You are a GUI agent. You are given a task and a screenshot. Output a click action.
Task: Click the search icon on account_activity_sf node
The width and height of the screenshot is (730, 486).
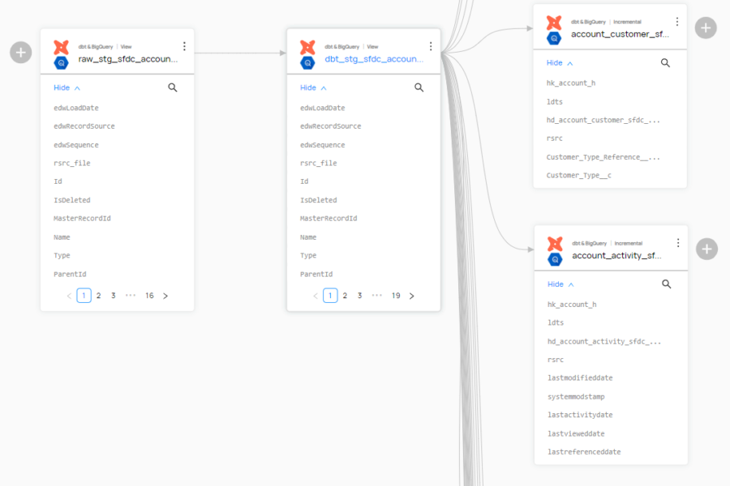[667, 283]
